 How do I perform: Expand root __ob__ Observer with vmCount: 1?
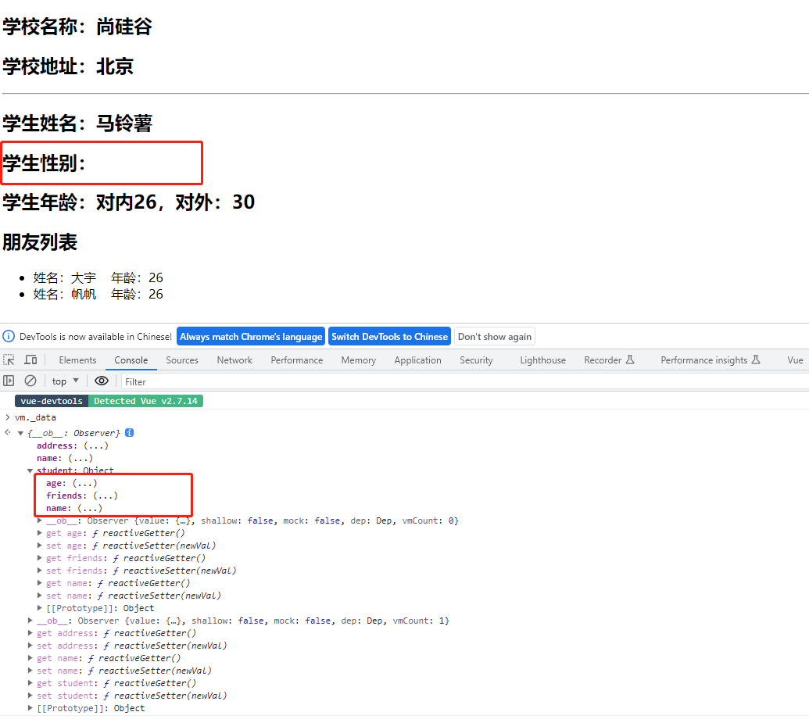(x=30, y=621)
